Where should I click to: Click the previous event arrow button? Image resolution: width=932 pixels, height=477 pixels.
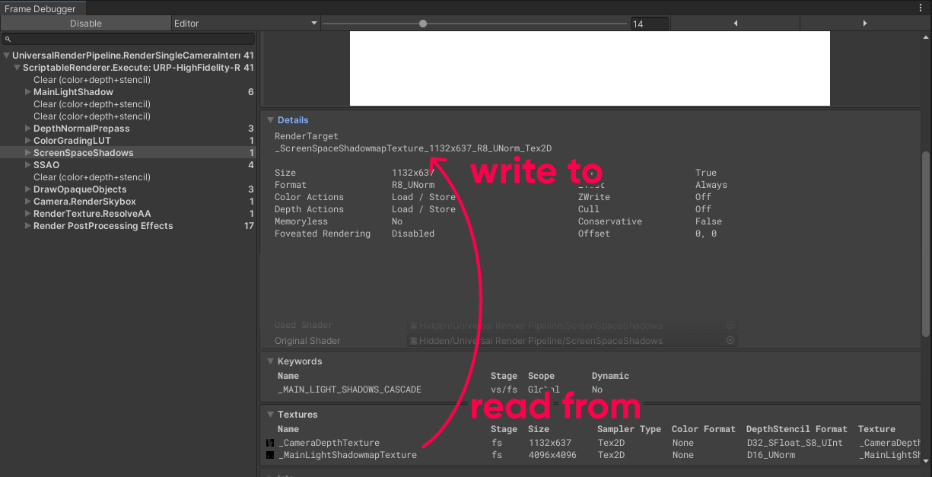tap(736, 24)
